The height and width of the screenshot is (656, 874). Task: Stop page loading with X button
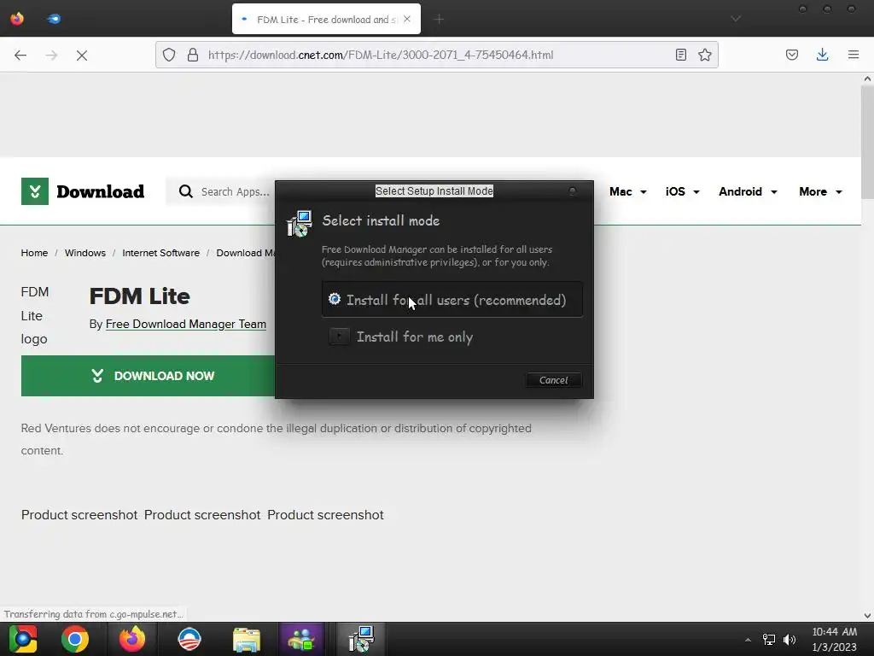click(x=82, y=56)
